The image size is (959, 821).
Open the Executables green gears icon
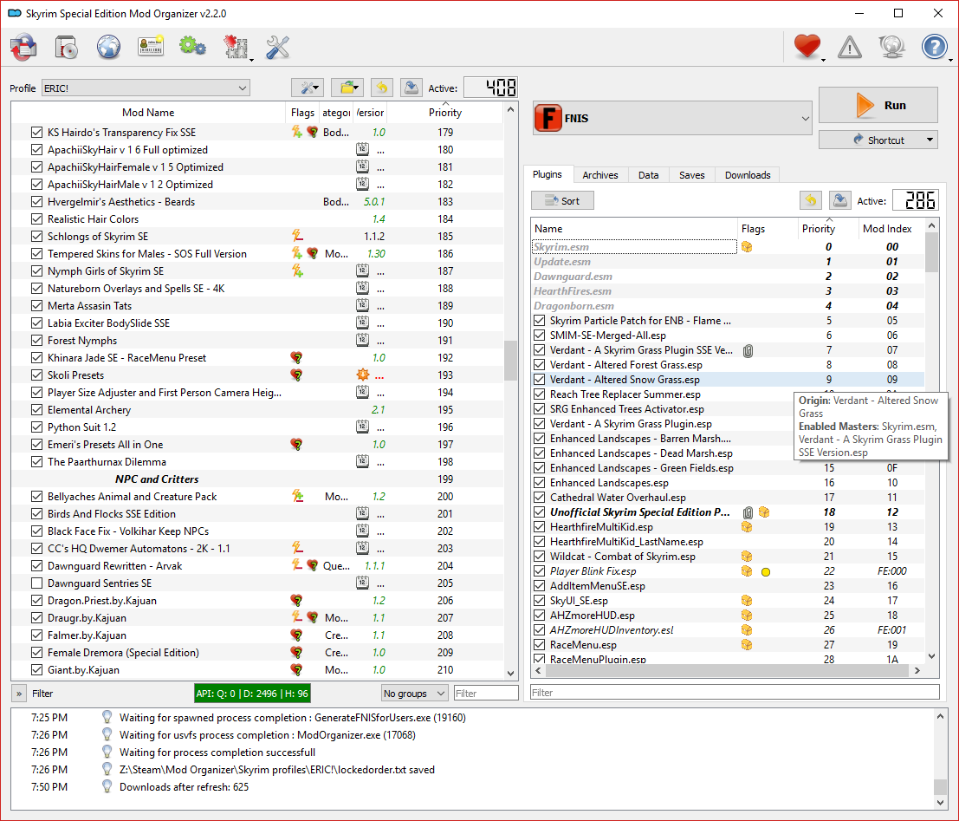[x=192, y=47]
